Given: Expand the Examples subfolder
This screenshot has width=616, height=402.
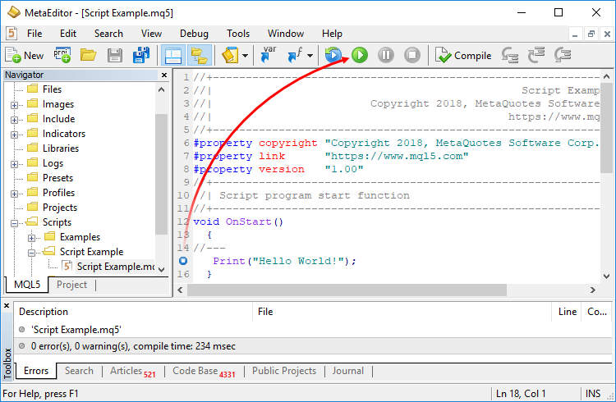Looking at the screenshot, I should [32, 238].
